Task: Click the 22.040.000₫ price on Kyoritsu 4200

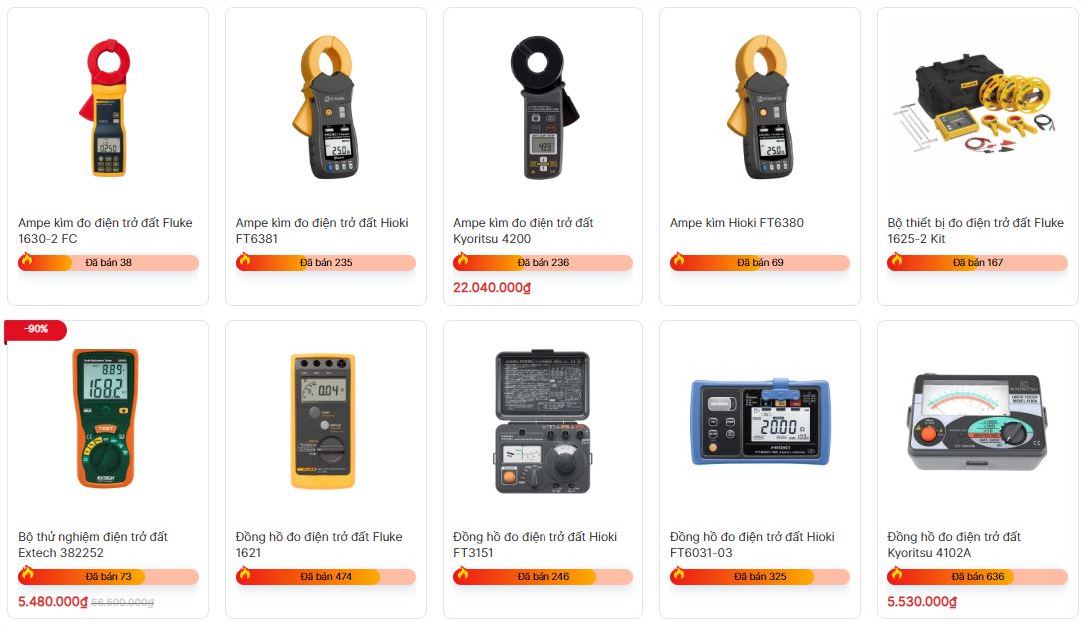Action: 492,287
